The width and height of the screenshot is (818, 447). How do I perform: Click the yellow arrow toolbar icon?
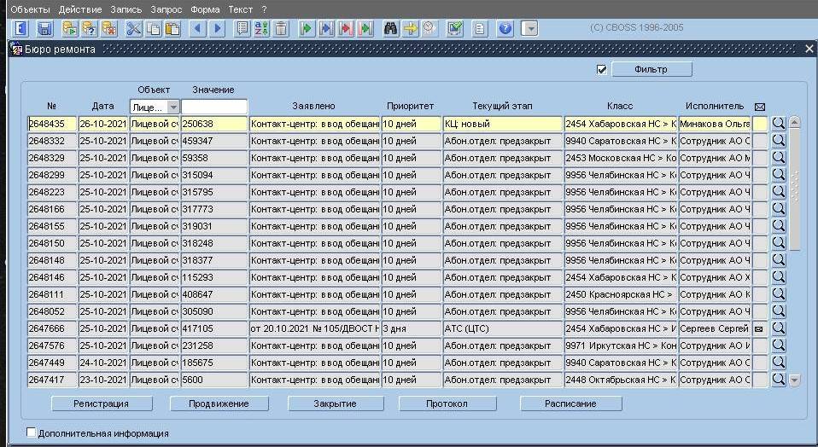(410, 28)
